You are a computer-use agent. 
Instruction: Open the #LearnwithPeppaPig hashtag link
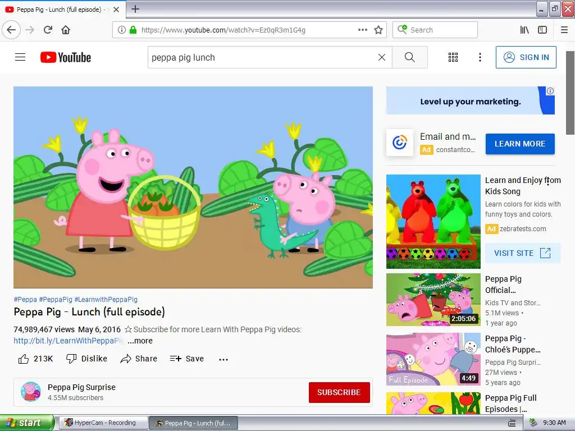(106, 300)
